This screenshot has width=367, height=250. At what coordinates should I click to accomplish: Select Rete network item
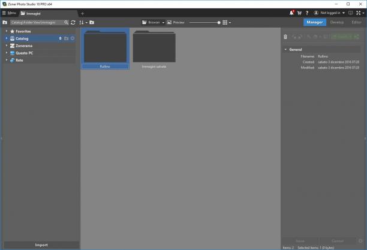pos(19,61)
